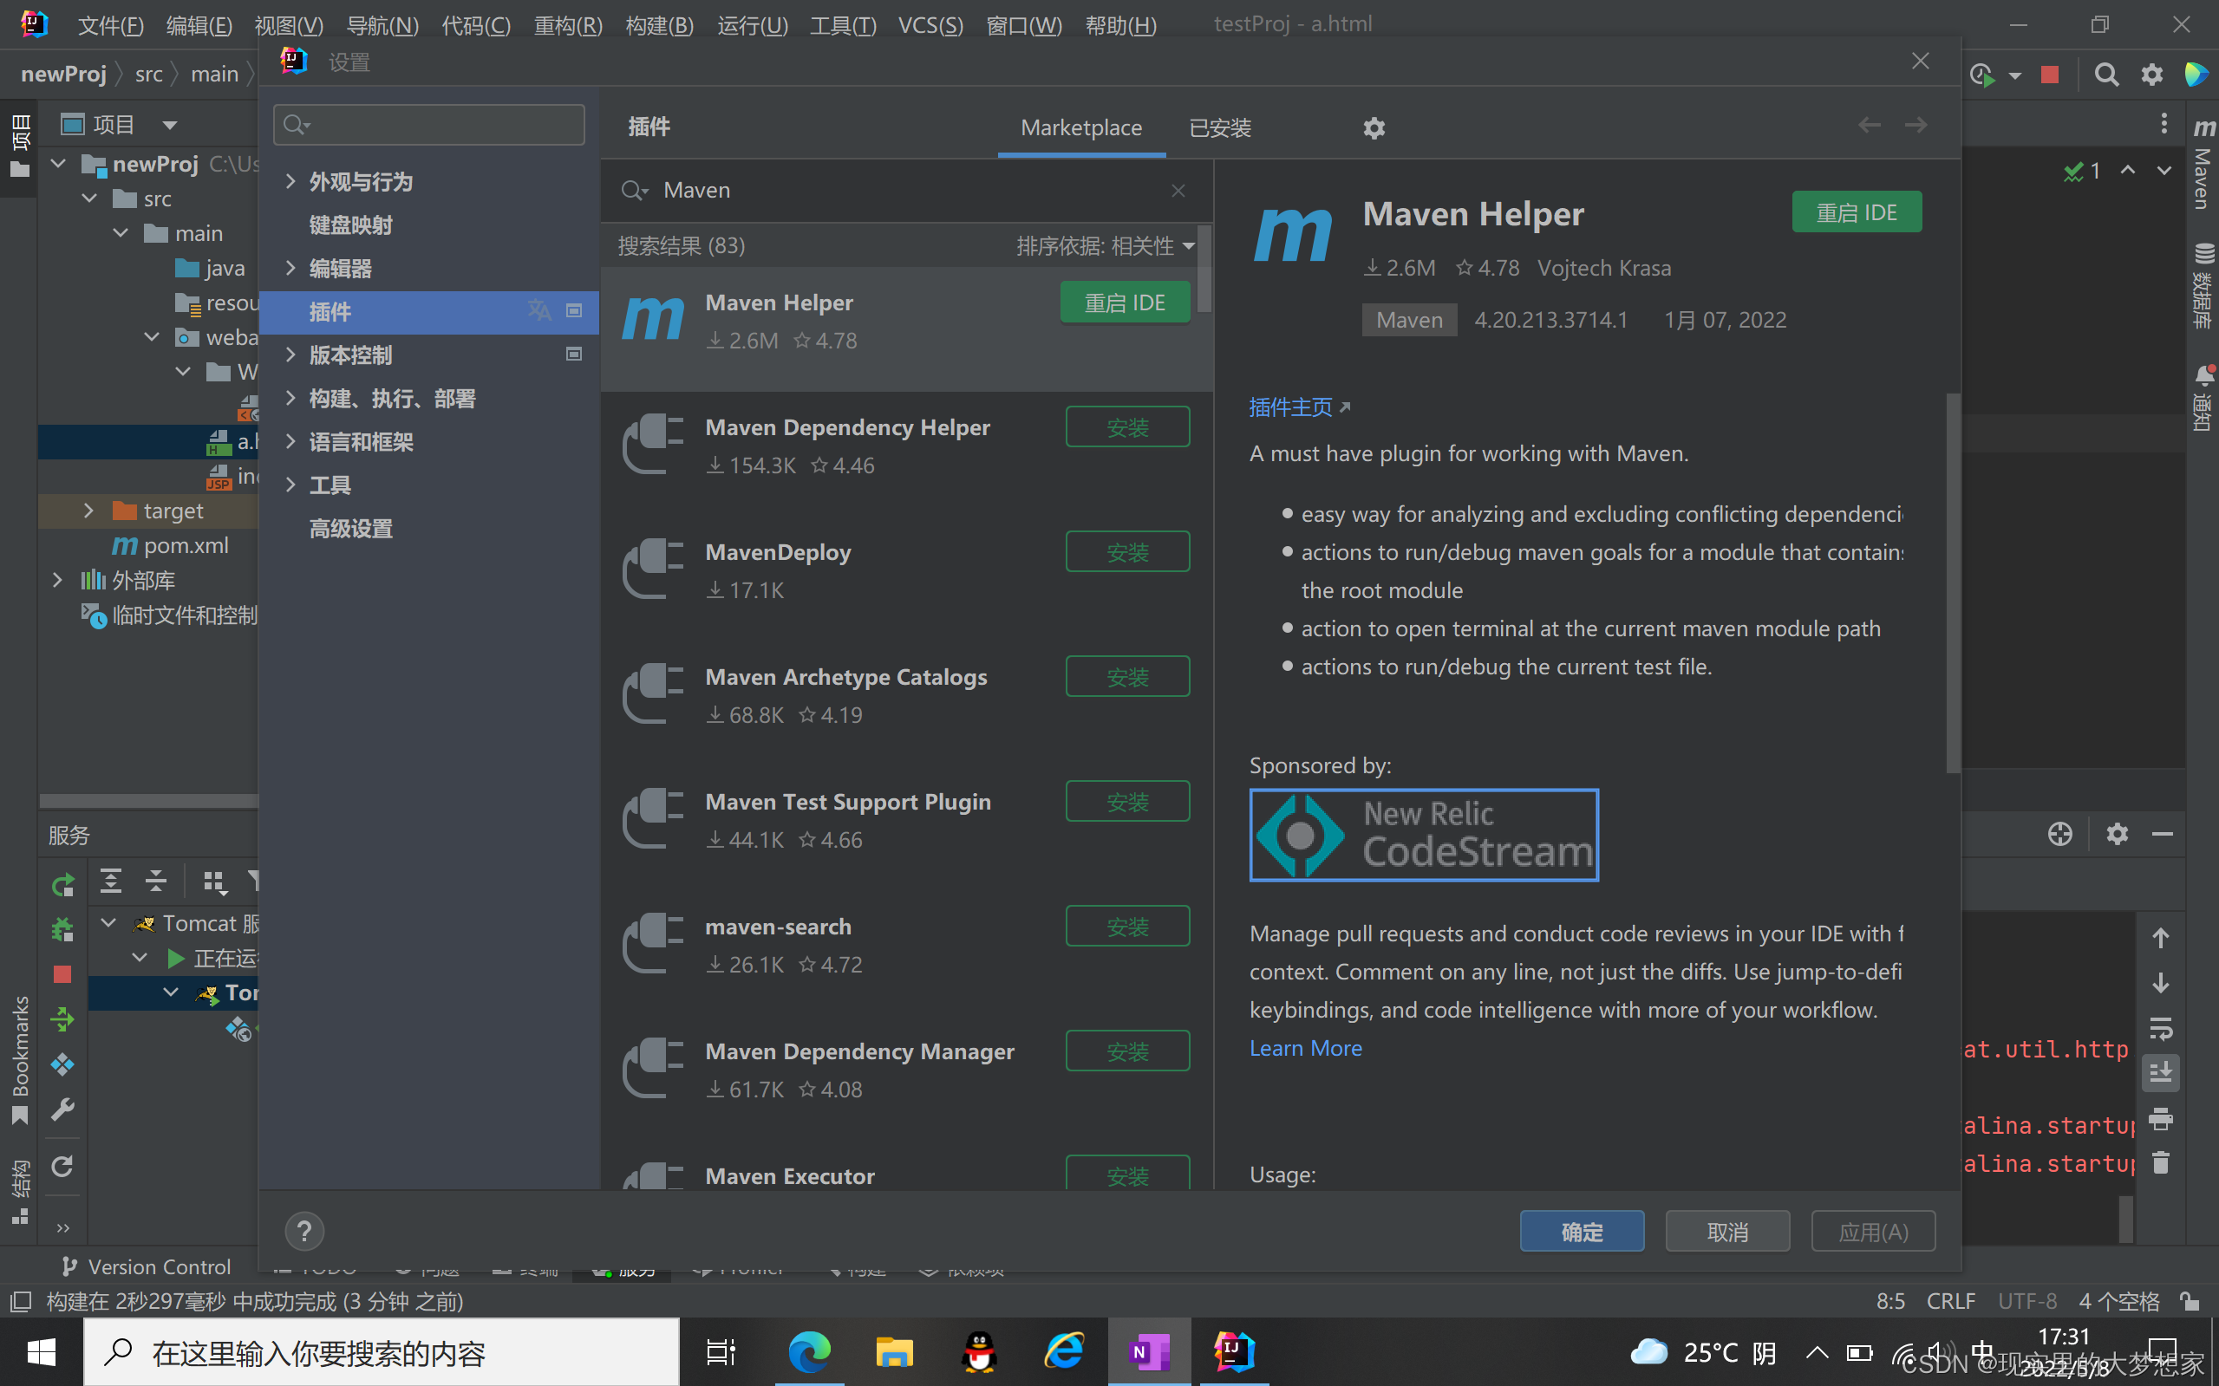The height and width of the screenshot is (1386, 2219).
Task: Navigate back in settings dialog
Action: 1869,126
